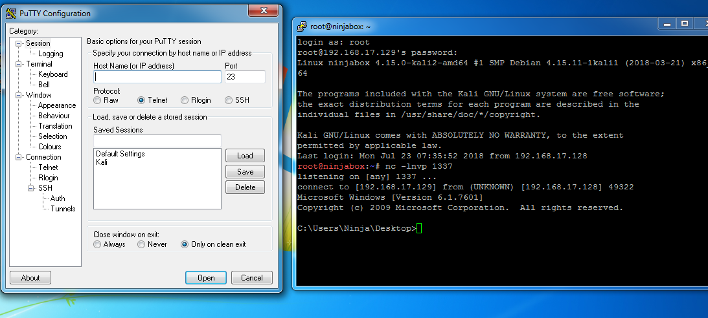Open the Colours settings category
The image size is (708, 318).
pos(50,147)
